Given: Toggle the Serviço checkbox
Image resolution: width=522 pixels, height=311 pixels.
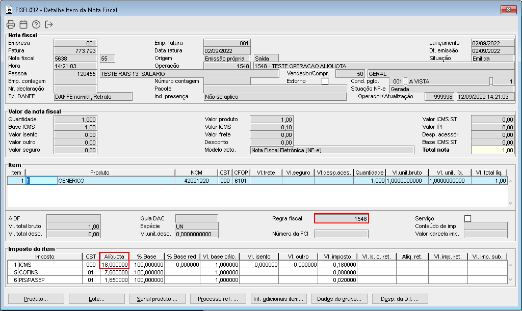Looking at the screenshot, I should [x=468, y=218].
